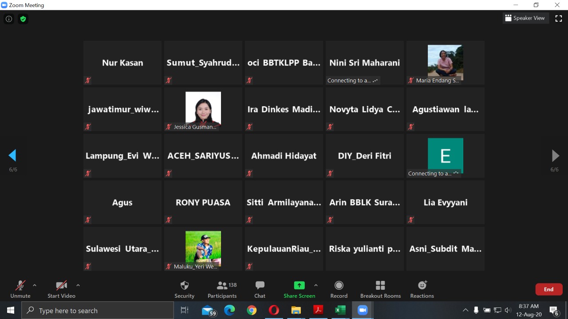568x319 pixels.
Task: Select jawatimur_wiw participant tile
Action: (122, 109)
